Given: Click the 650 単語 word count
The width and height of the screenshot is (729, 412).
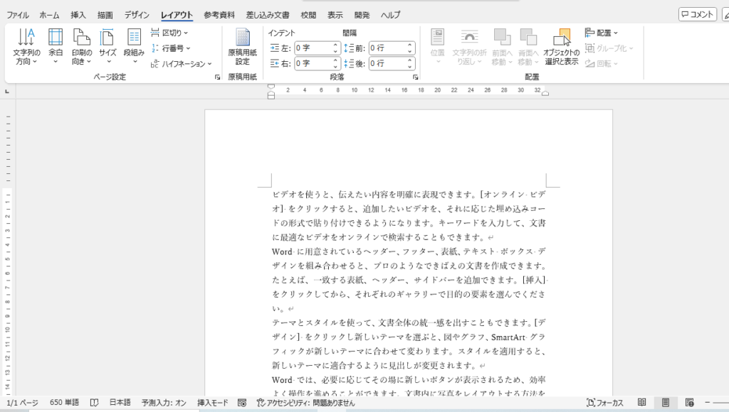Looking at the screenshot, I should point(64,403).
